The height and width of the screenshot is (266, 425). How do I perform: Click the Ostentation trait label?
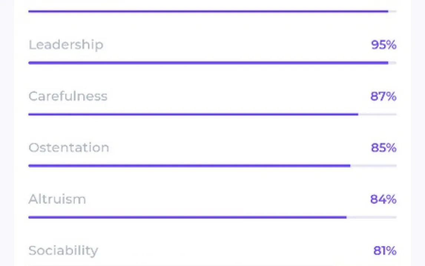click(69, 147)
